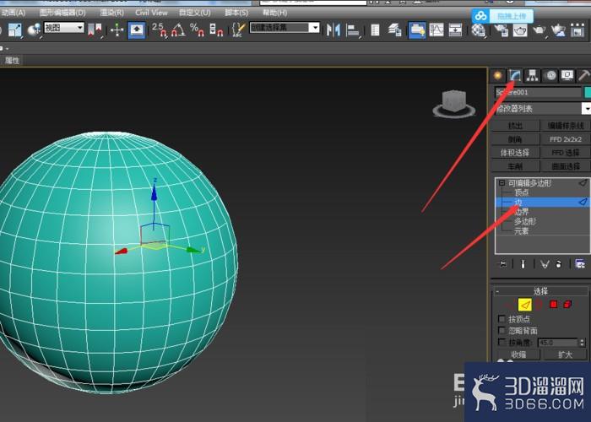Viewport: 591px width, 422px height.
Task: Open the curve editor icon
Action: click(x=436, y=30)
